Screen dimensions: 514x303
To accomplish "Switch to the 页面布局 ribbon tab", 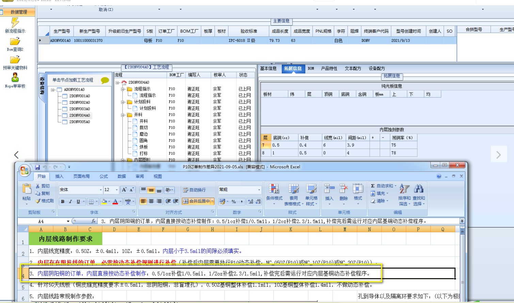I will pos(81,176).
